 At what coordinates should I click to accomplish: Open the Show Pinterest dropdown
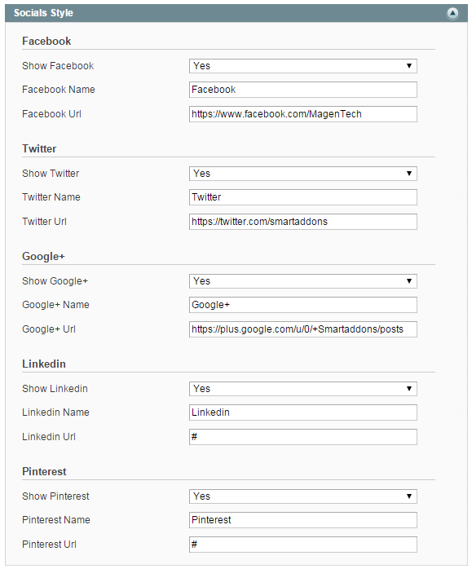(x=303, y=496)
